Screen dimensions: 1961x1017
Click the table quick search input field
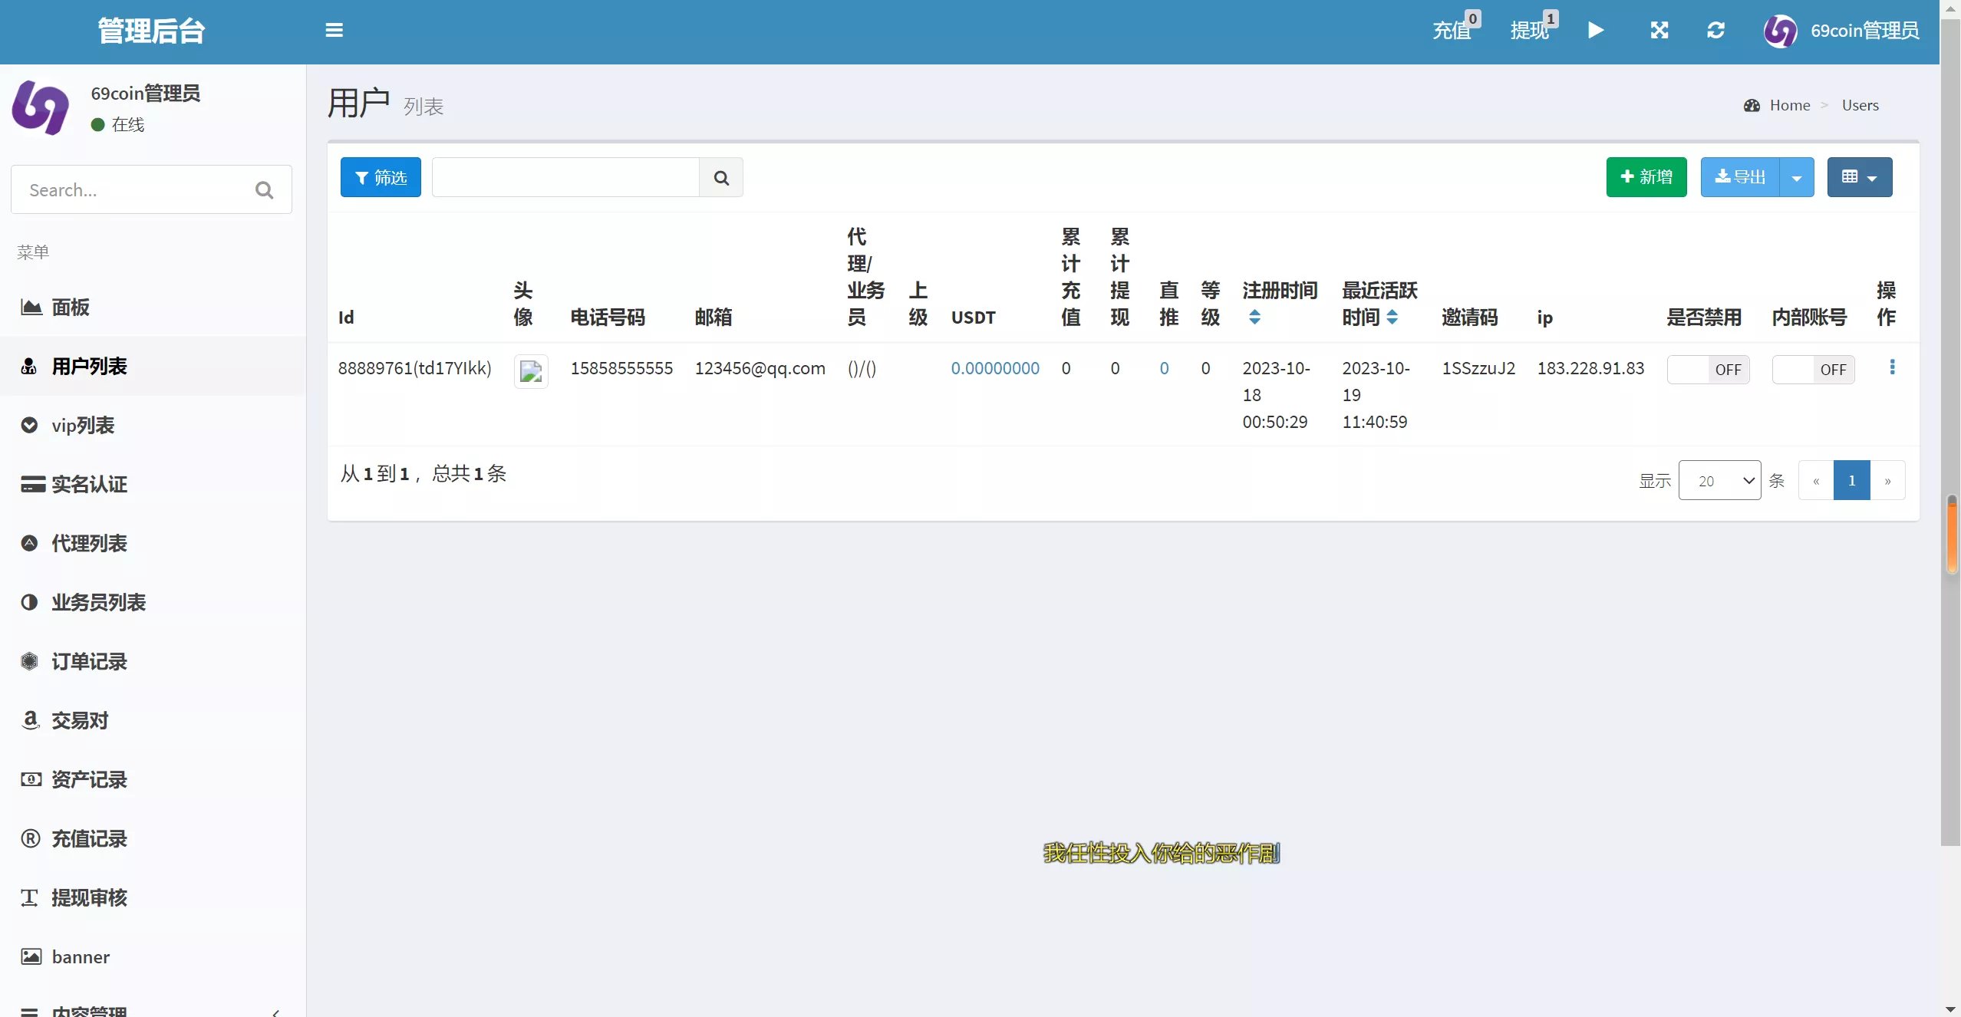coord(565,178)
